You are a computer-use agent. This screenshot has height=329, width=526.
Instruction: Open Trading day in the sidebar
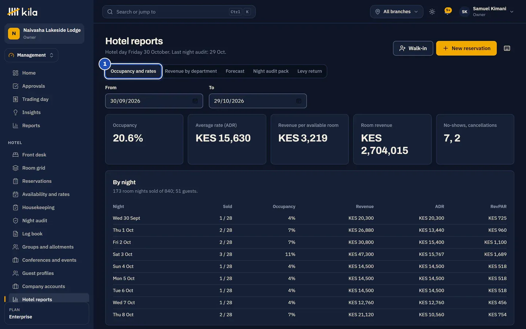[49, 99]
